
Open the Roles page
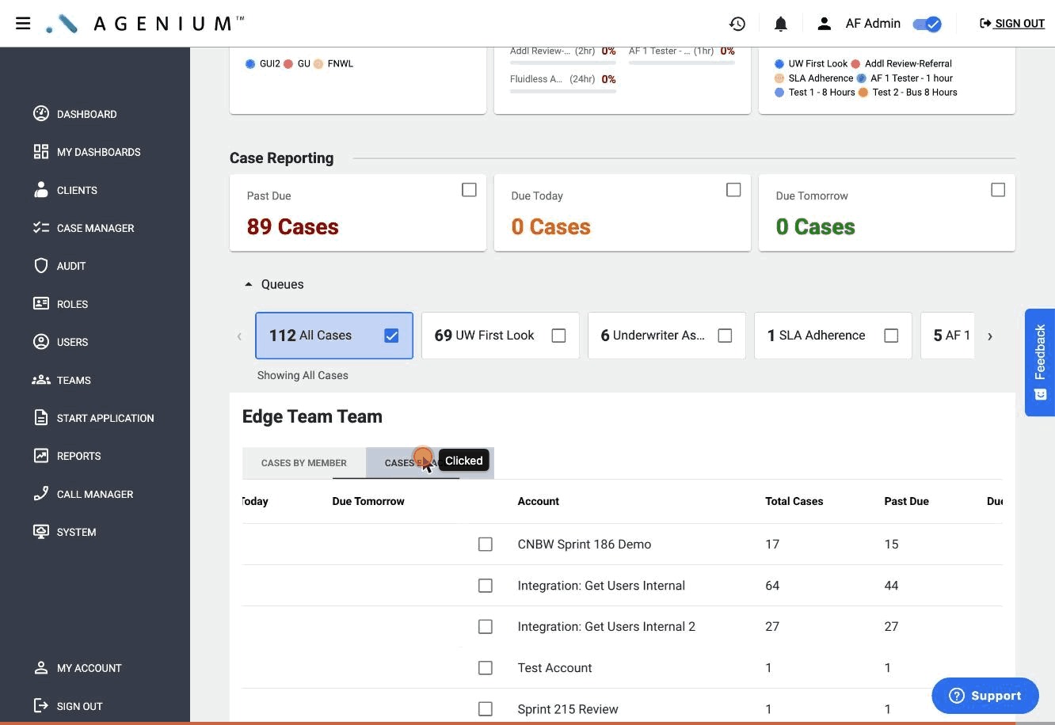pos(72,304)
